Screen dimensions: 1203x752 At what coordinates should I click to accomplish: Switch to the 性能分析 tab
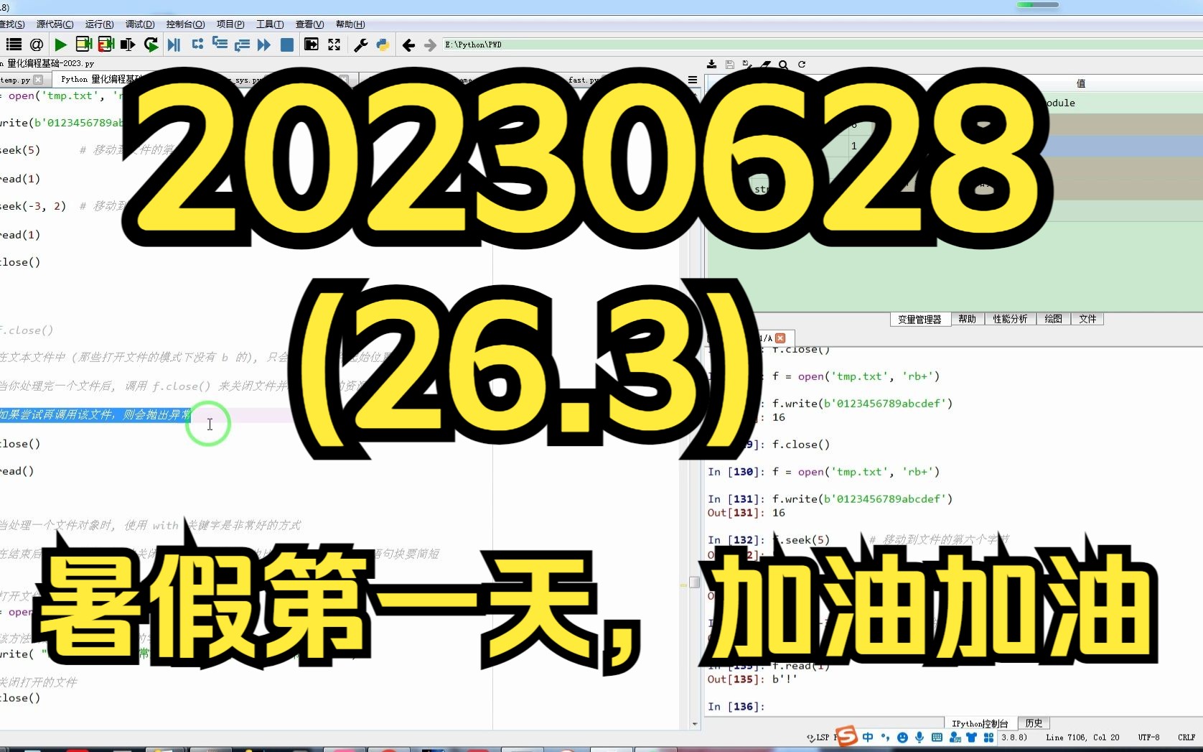tap(1010, 319)
